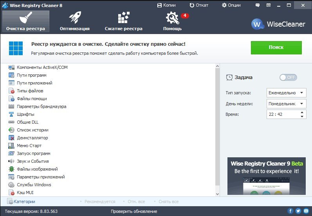Open the Facebook icon in status bar
The height and width of the screenshot is (216, 312).
[290, 211]
